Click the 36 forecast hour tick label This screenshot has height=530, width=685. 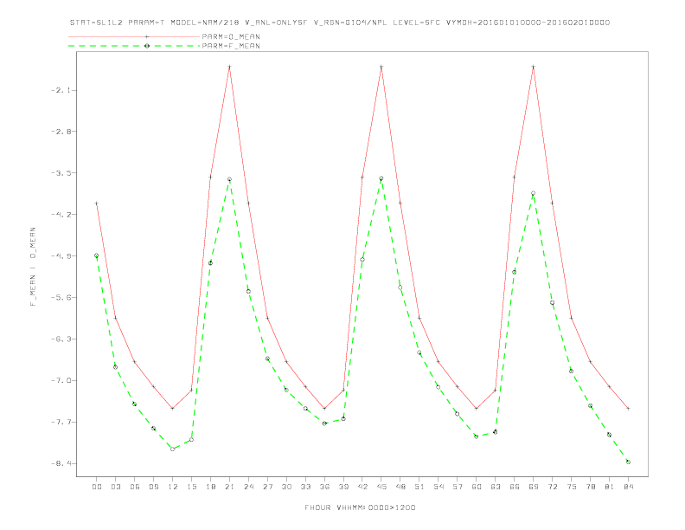click(x=324, y=487)
